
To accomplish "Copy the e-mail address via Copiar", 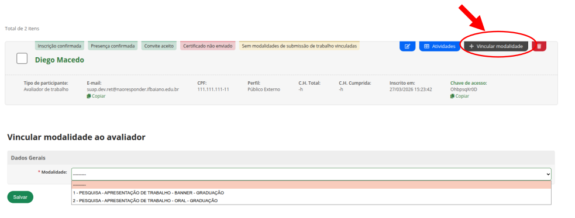I will pyautogui.click(x=96, y=96).
